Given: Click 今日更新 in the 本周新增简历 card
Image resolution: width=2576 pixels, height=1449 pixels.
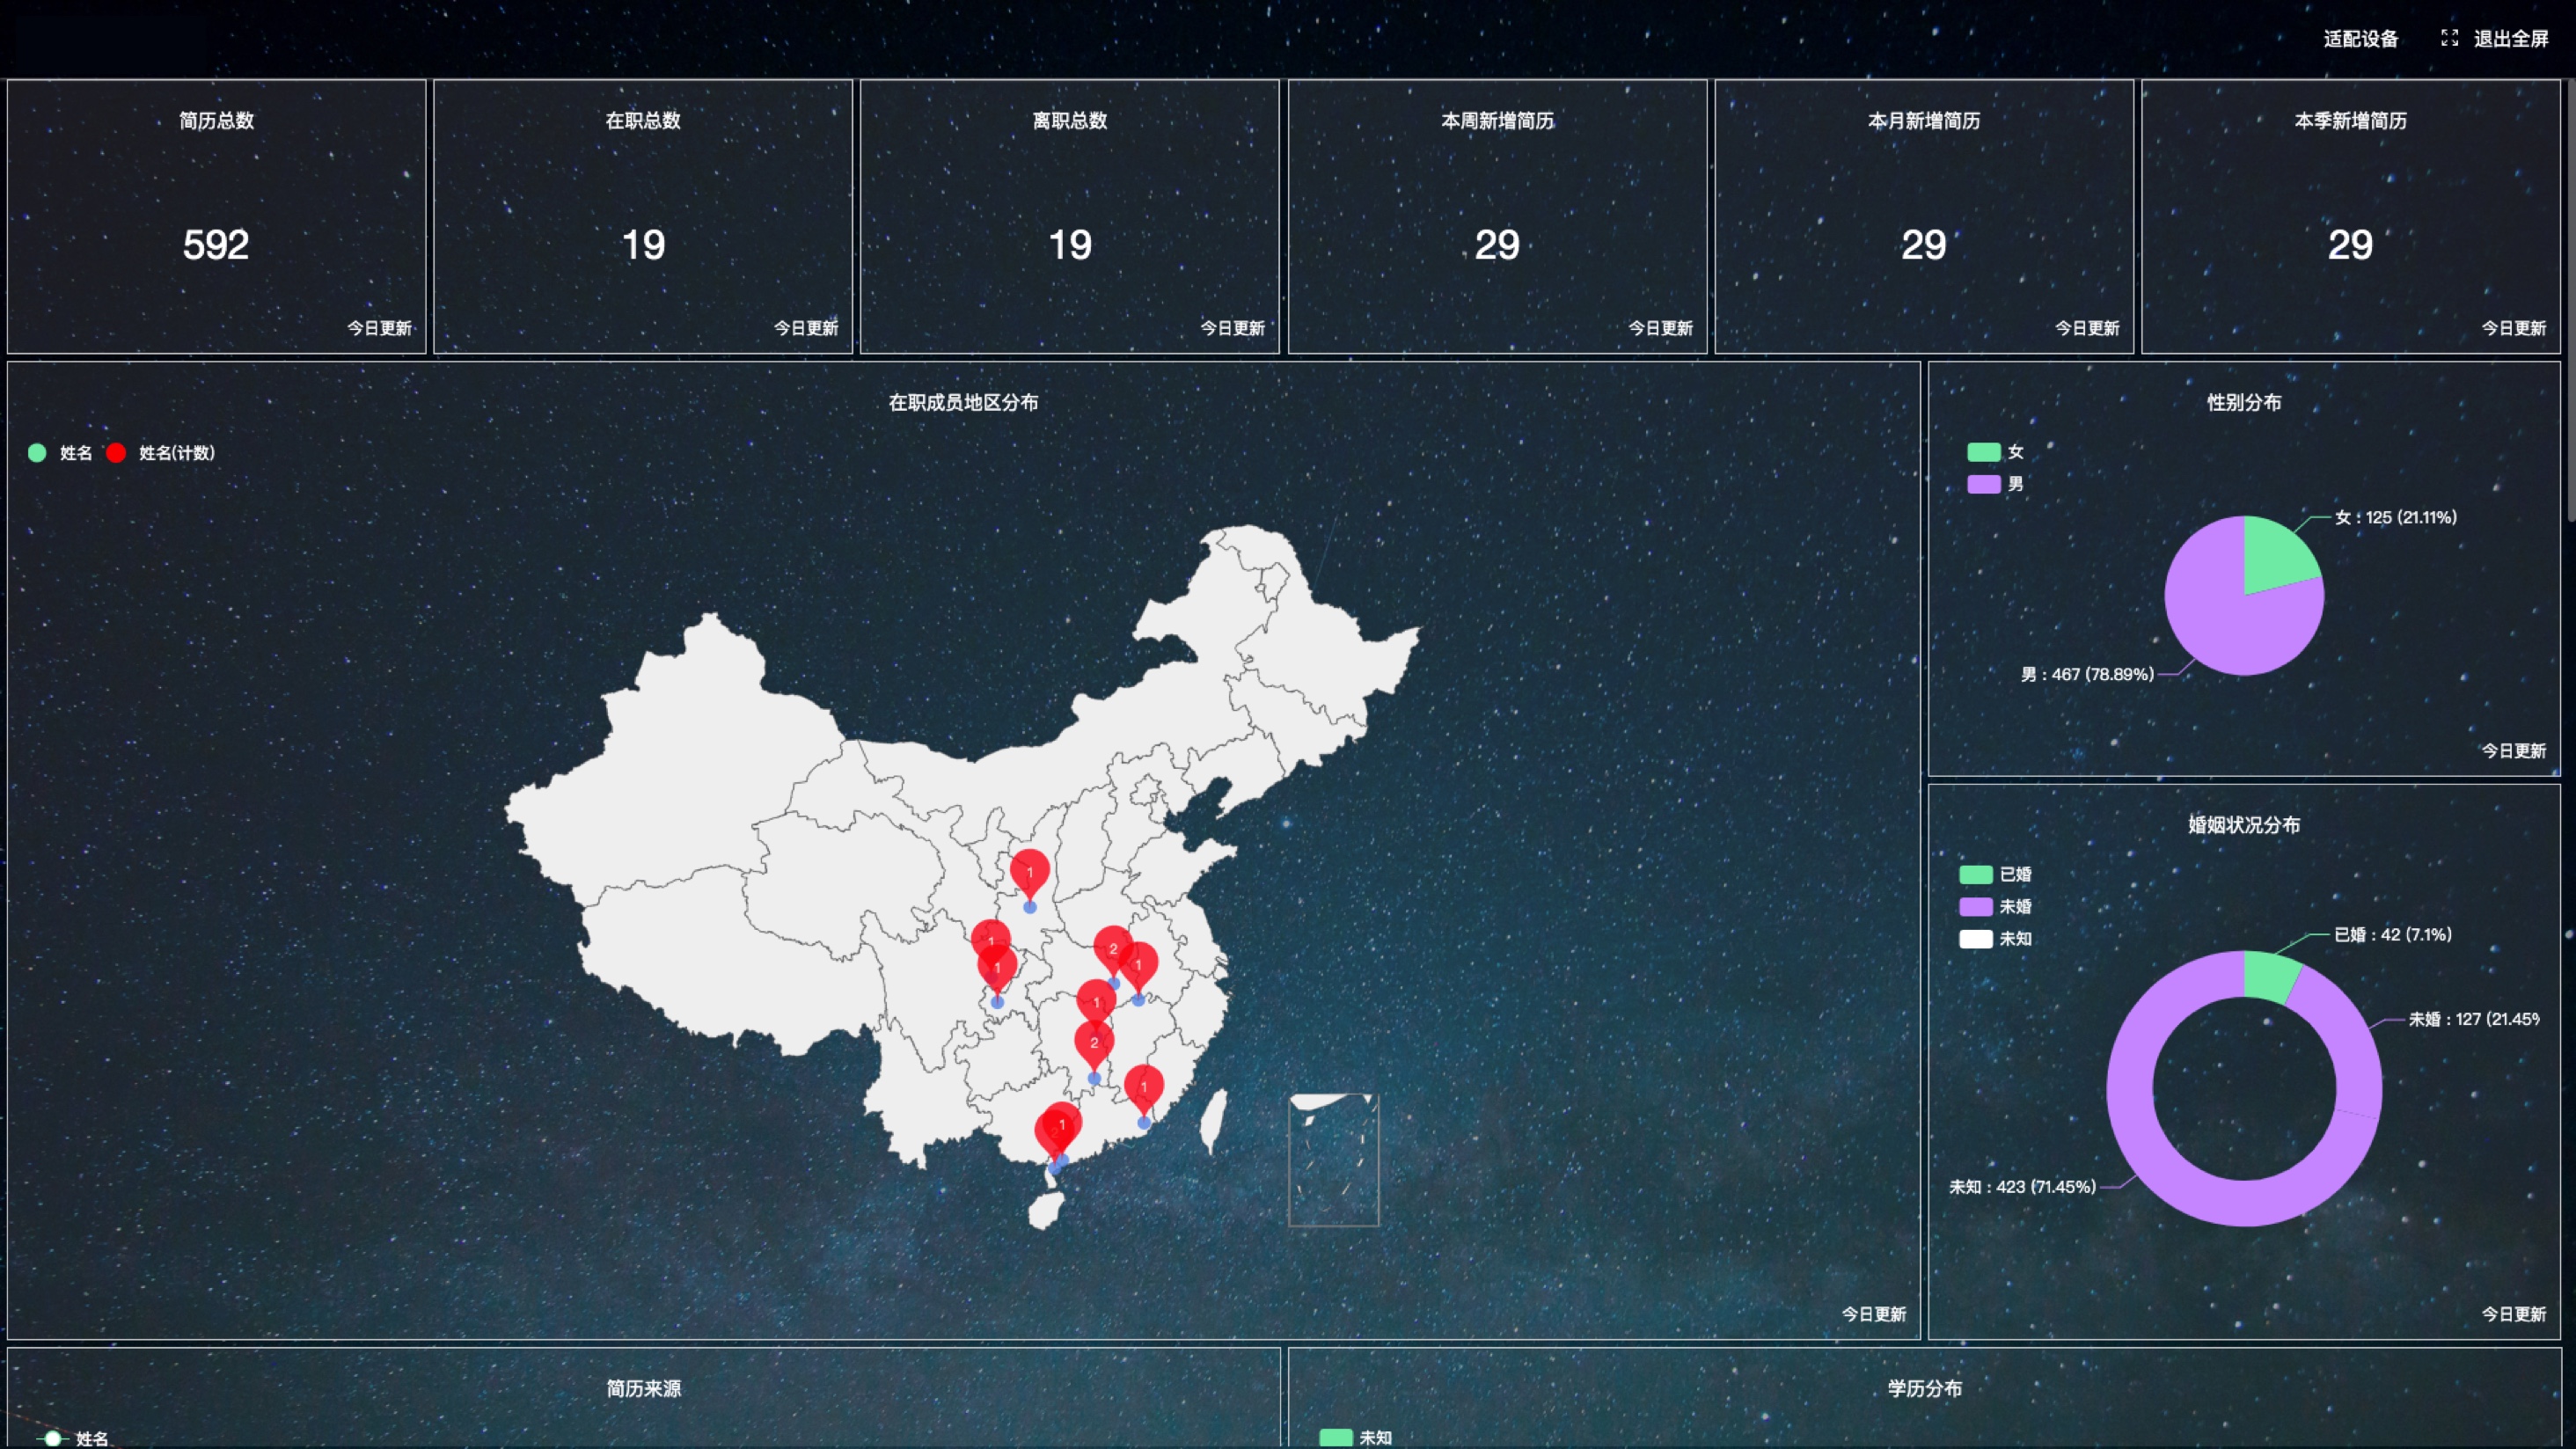Looking at the screenshot, I should [x=1660, y=328].
